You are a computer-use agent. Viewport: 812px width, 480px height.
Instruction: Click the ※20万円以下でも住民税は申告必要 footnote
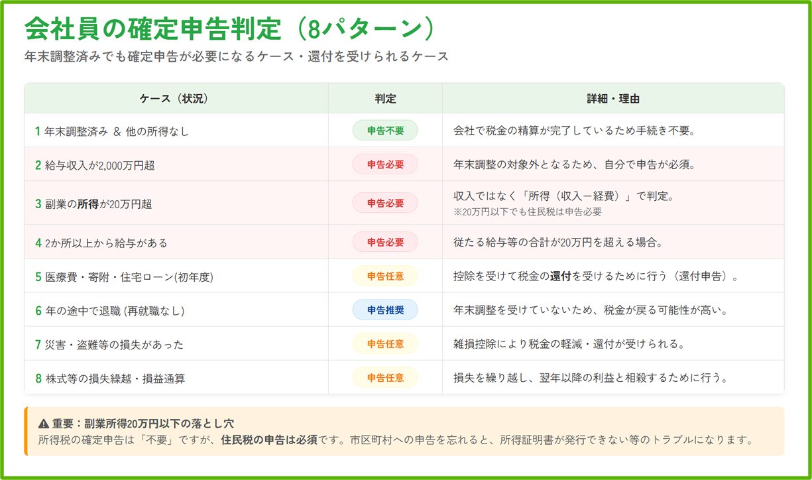coord(527,212)
